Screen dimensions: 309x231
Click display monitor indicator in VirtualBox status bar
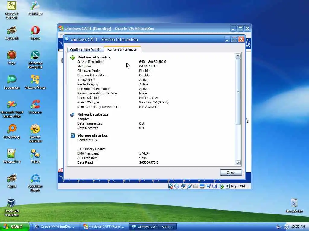tap(202, 186)
